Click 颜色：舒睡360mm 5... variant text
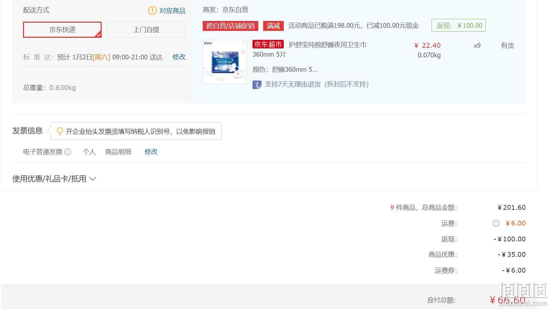The image size is (550, 309). [285, 69]
